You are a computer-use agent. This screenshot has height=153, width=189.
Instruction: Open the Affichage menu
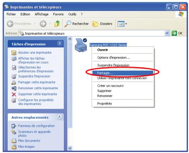(x=42, y=14)
